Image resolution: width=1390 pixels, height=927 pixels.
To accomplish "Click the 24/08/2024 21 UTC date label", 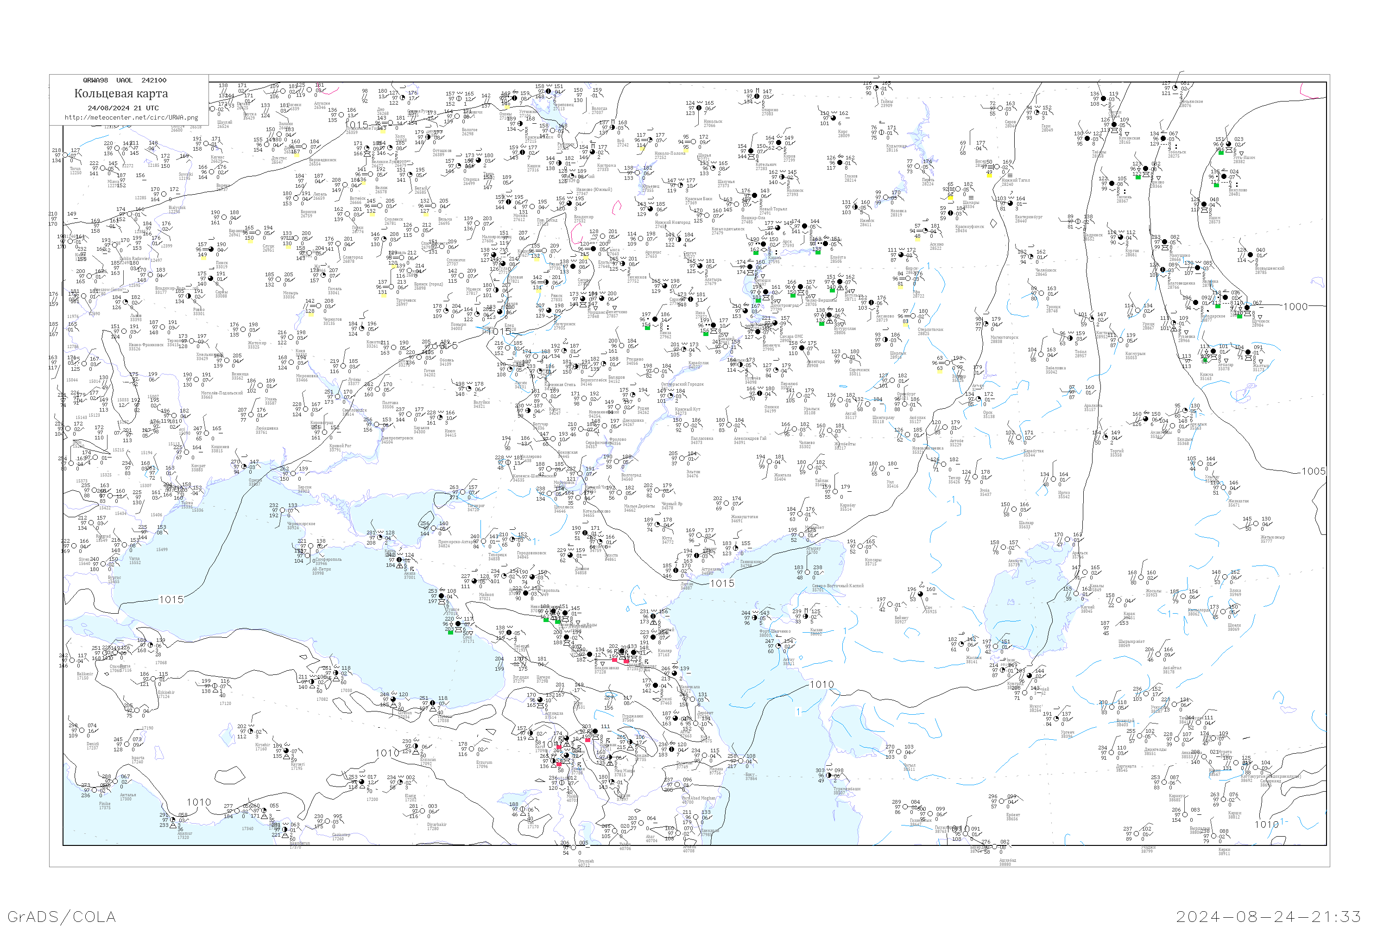I will [123, 108].
